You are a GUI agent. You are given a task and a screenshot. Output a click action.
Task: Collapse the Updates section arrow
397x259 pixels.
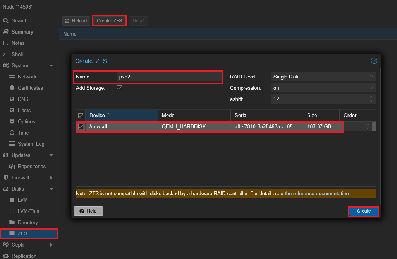point(51,155)
